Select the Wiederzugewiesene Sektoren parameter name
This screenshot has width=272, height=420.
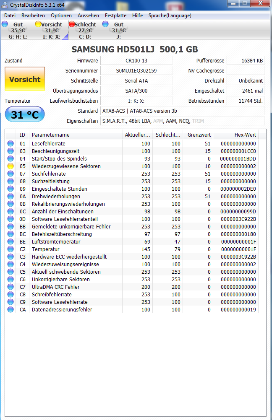(x=66, y=166)
